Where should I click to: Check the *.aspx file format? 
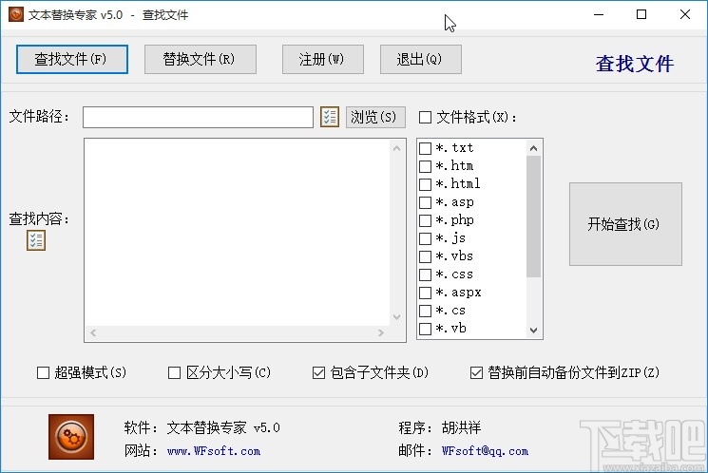(425, 293)
